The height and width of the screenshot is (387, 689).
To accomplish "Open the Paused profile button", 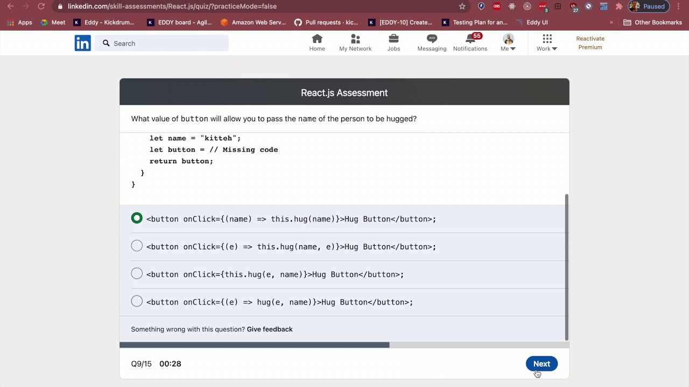I will point(649,6).
